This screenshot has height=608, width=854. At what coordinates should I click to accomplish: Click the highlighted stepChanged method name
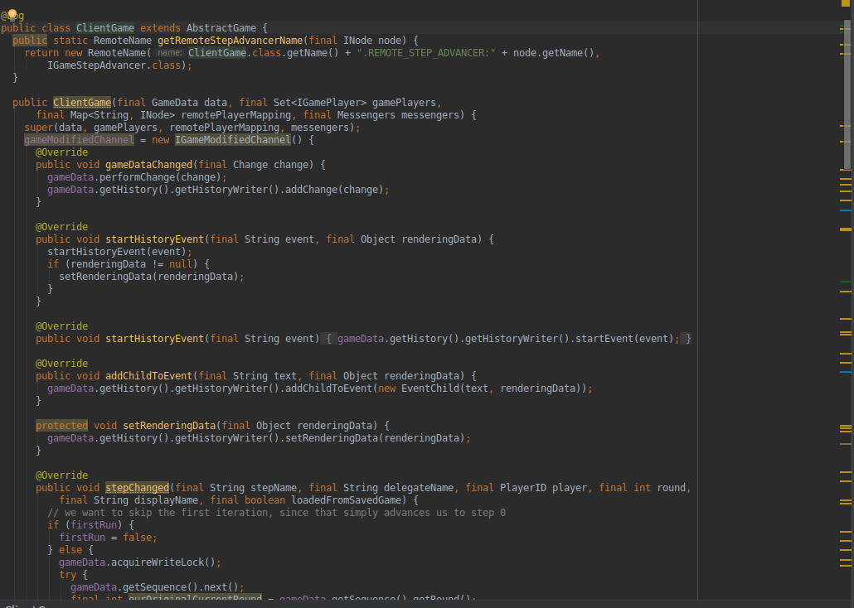point(138,488)
